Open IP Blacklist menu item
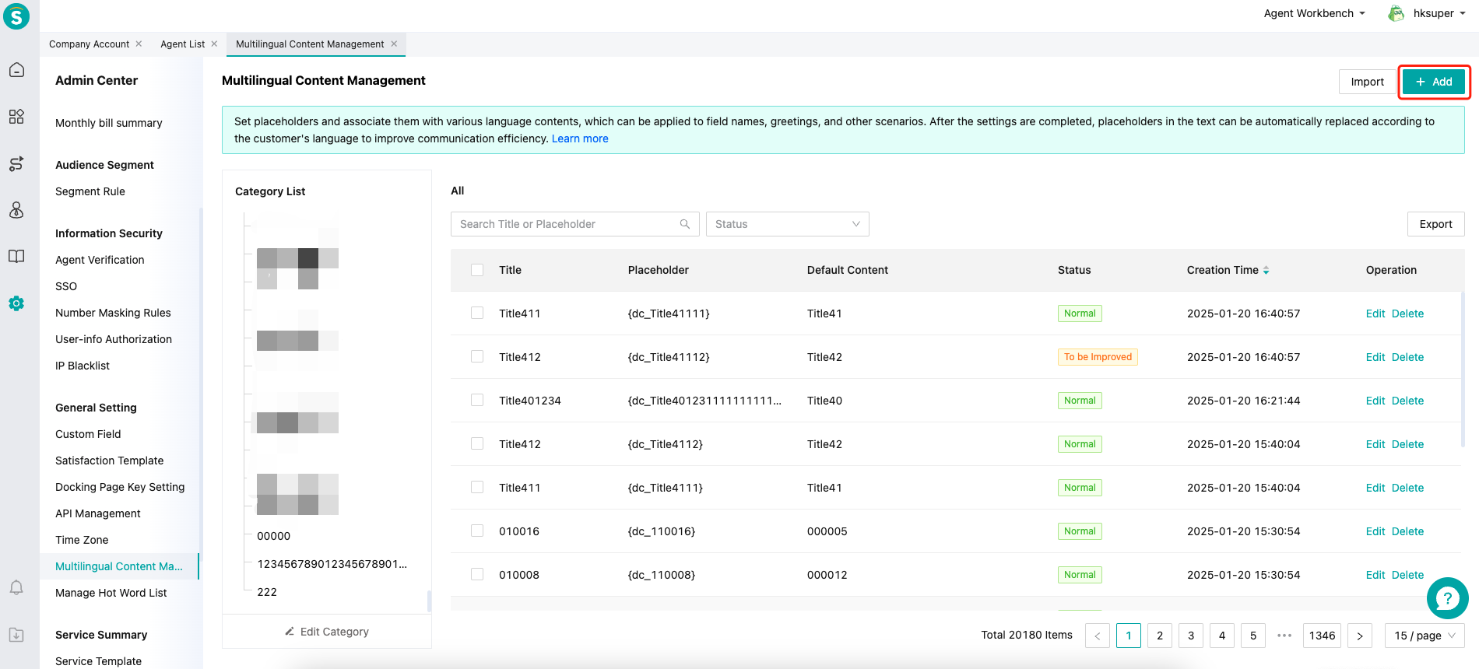Image resolution: width=1479 pixels, height=669 pixels. pos(83,366)
